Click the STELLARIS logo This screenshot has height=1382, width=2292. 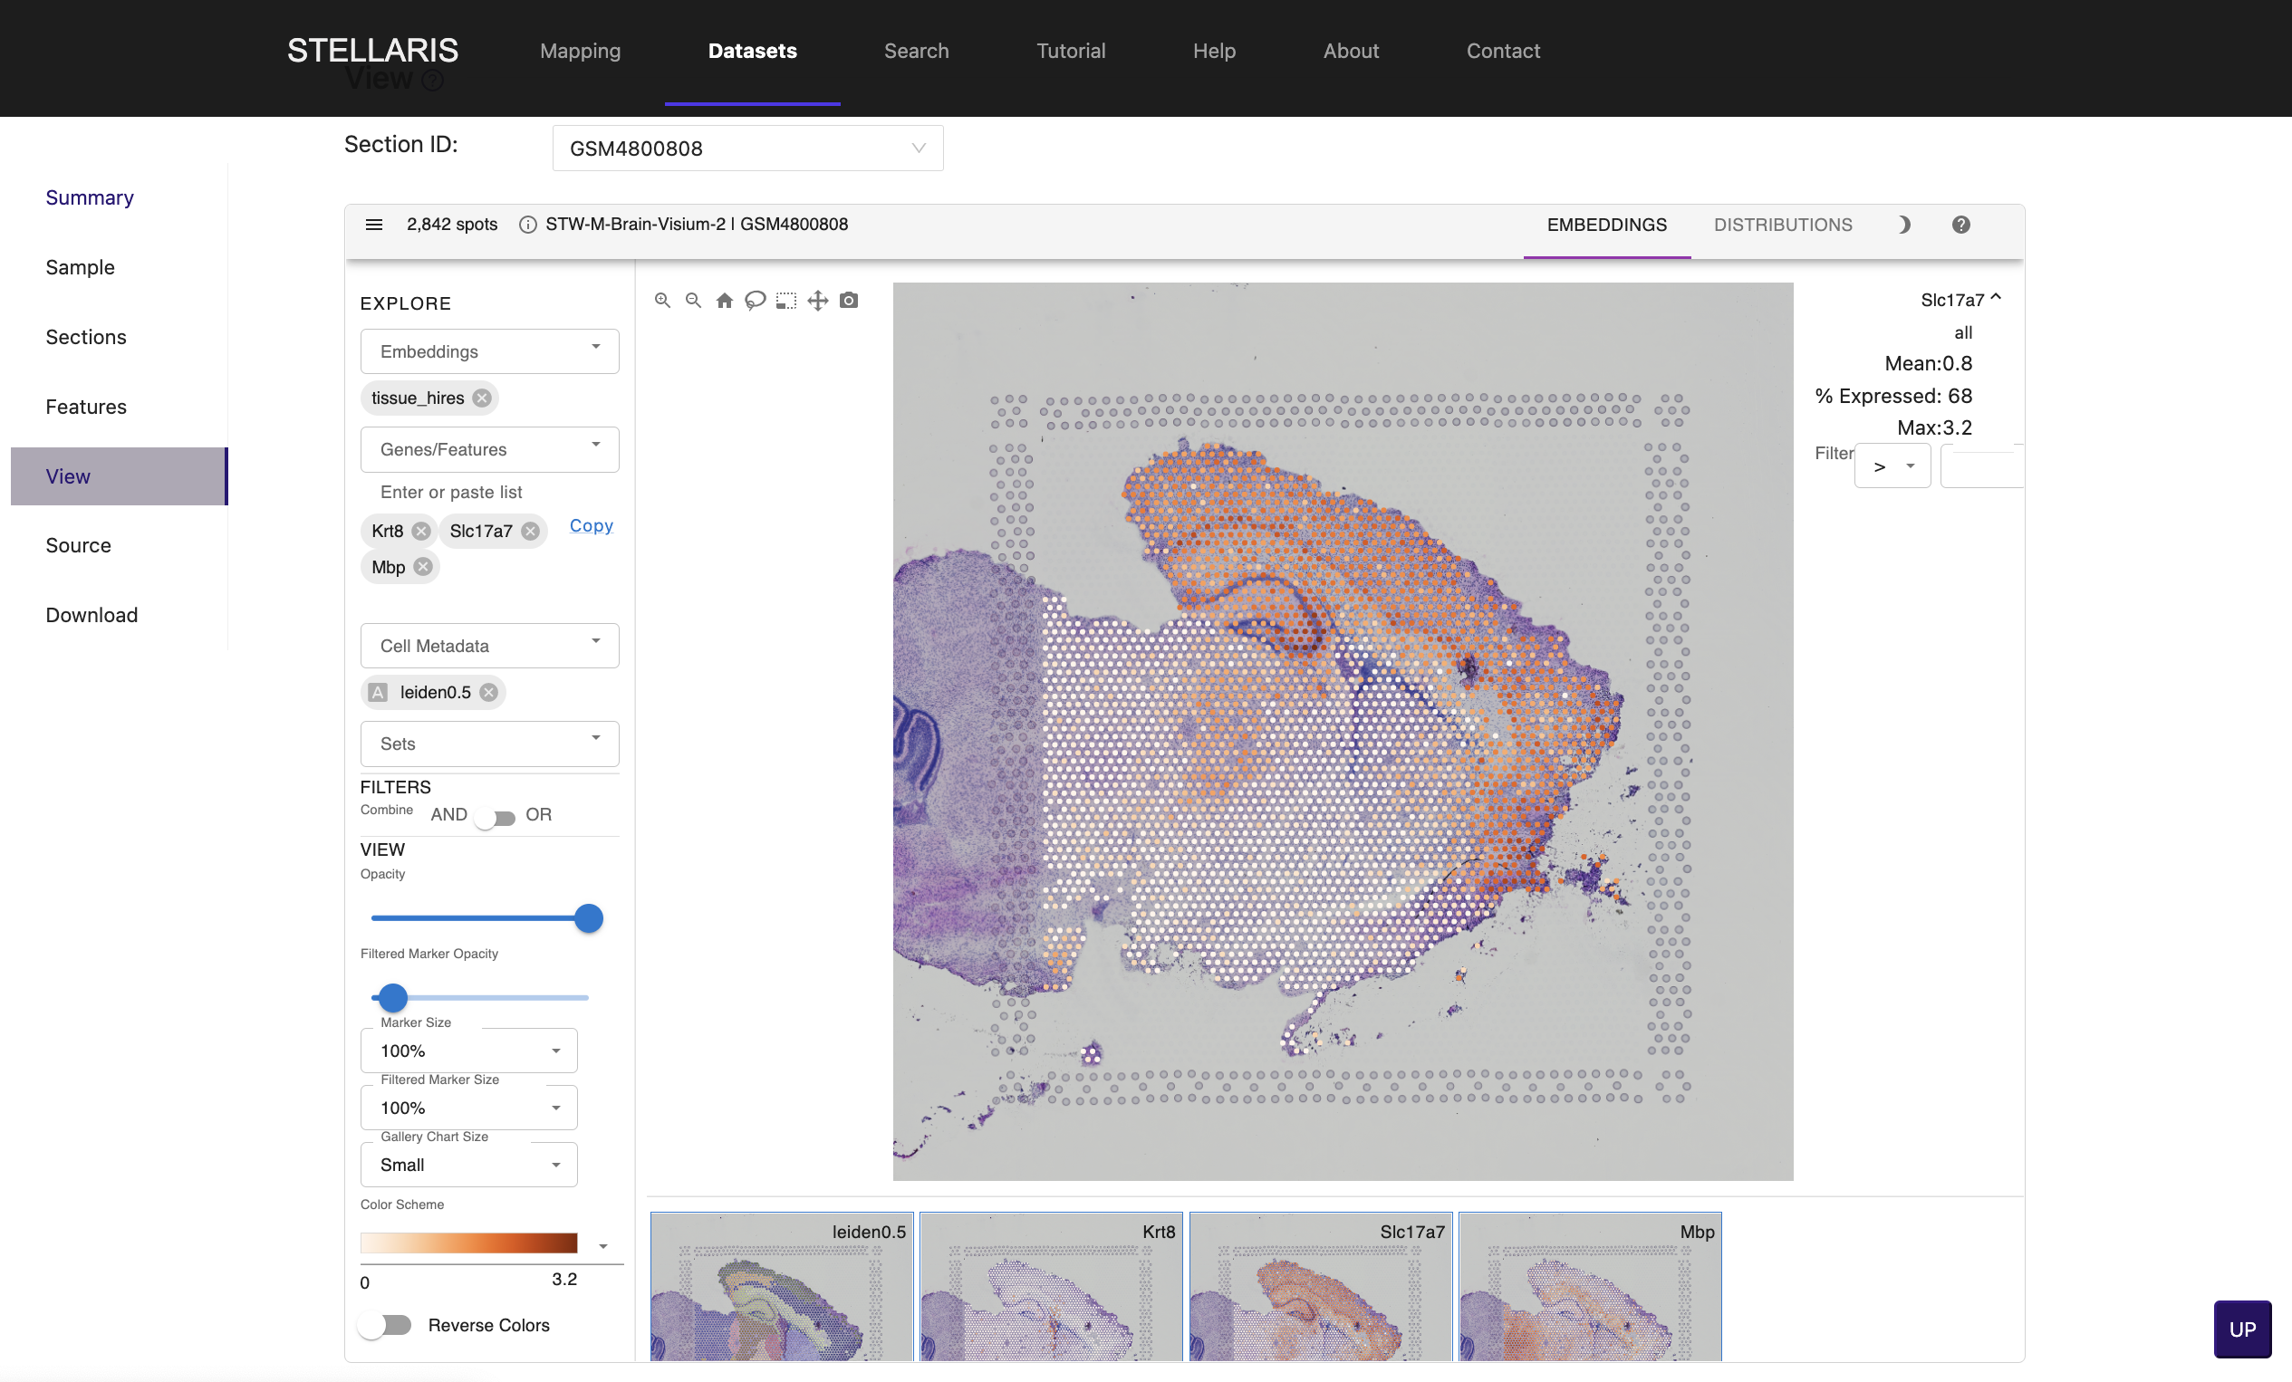tap(373, 49)
